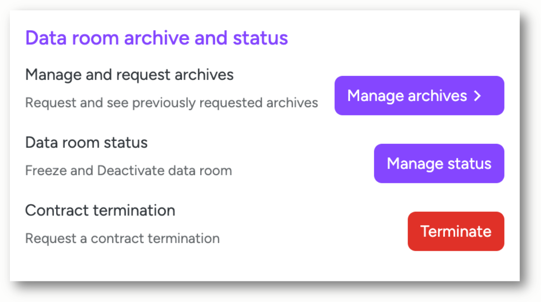Click the word 'archive' in the purple heading
The image size is (541, 302).
pos(157,38)
